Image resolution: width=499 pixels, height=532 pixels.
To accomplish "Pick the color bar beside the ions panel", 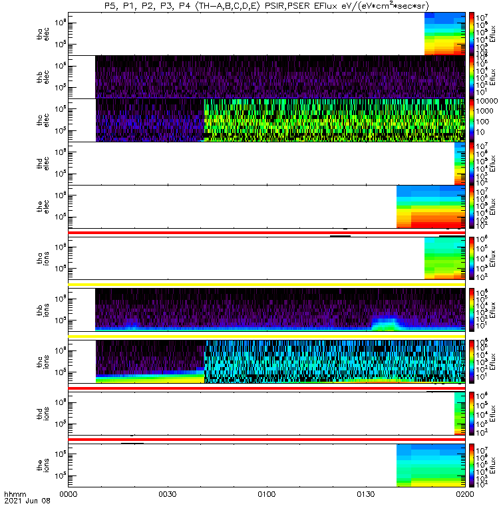I will [x=472, y=465].
